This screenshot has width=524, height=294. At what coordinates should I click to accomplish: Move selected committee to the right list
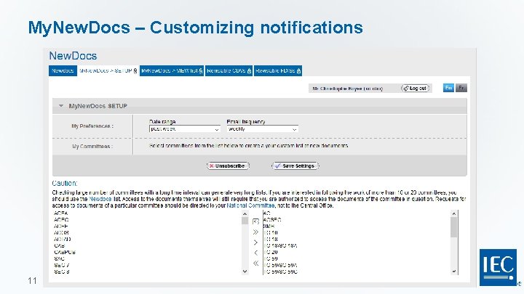pos(255,242)
